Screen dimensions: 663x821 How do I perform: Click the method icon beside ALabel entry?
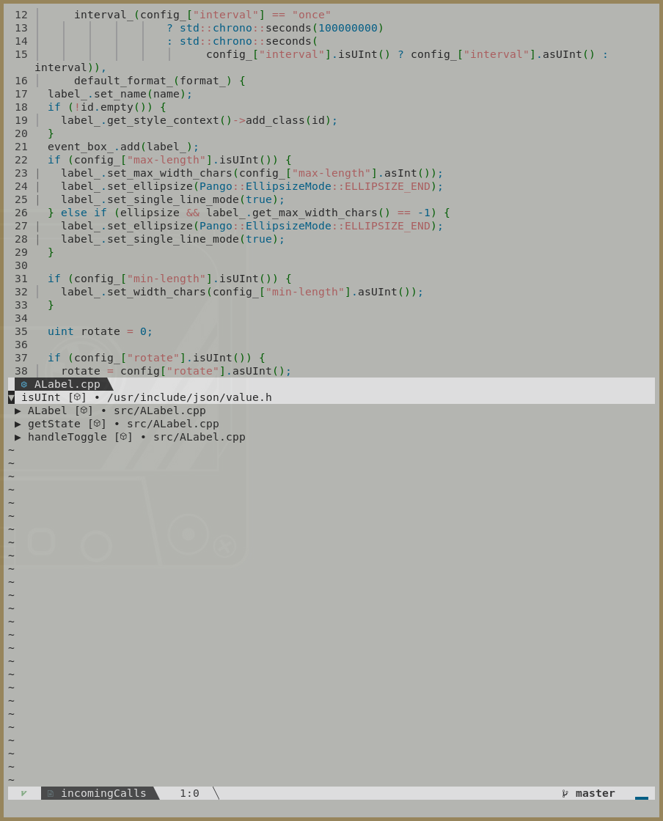(84, 410)
